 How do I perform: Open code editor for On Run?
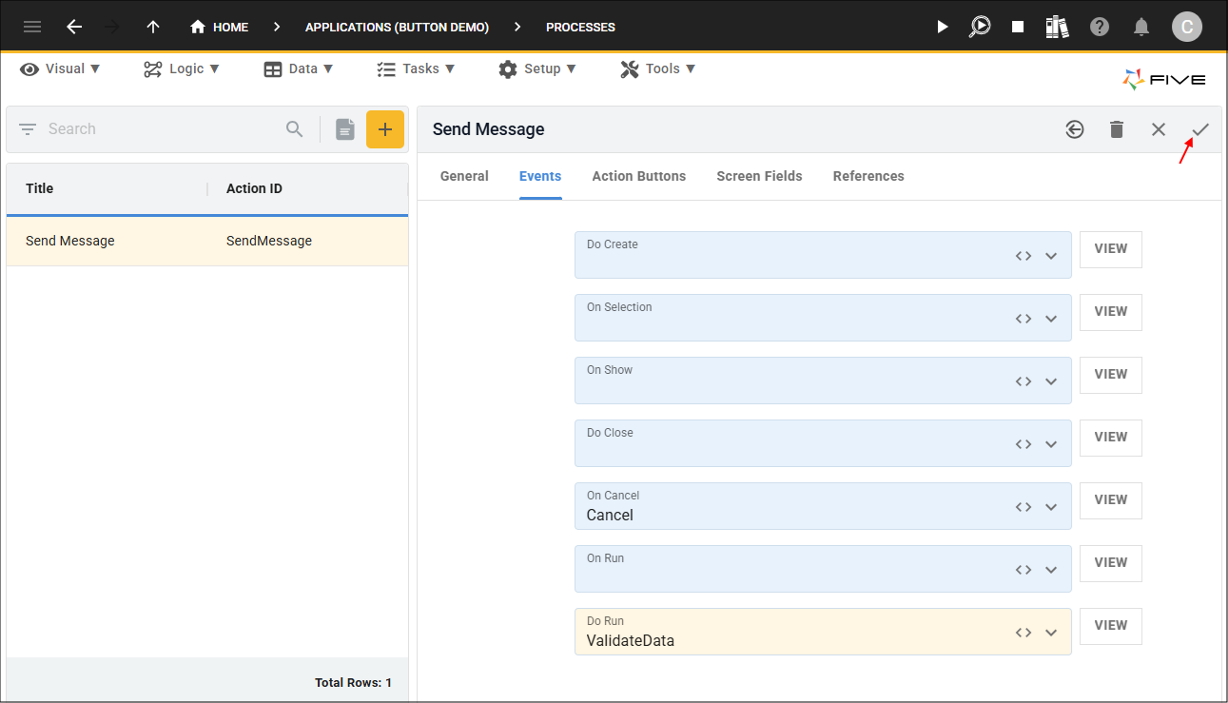point(1023,570)
